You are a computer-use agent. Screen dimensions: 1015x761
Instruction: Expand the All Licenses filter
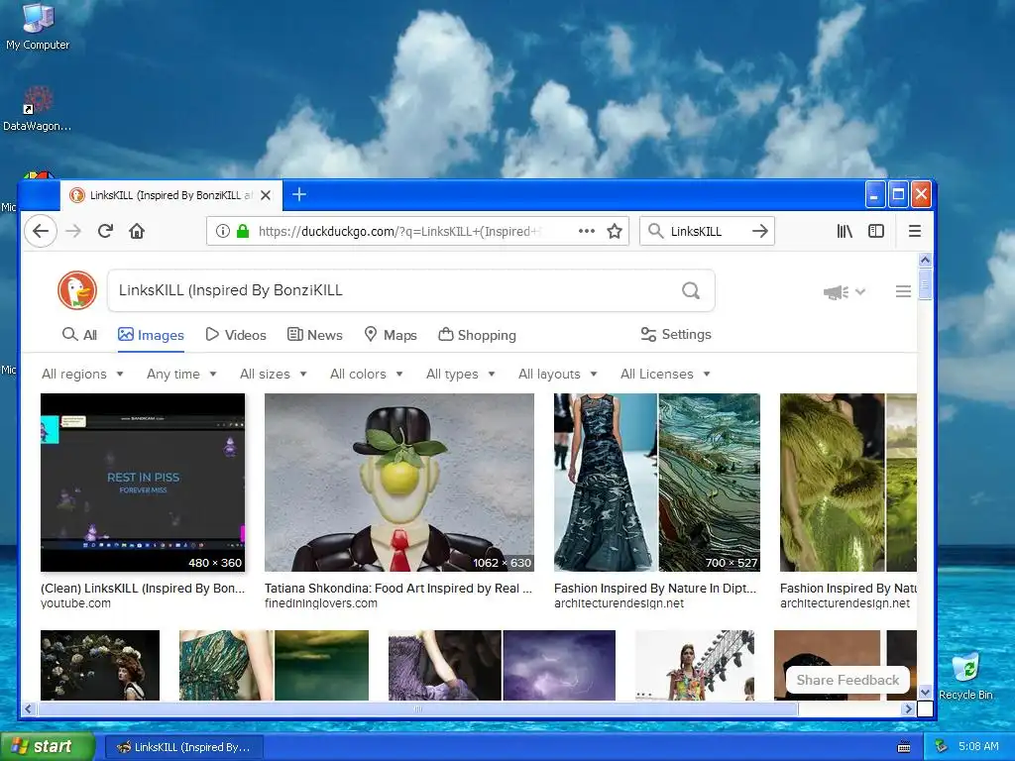click(665, 374)
